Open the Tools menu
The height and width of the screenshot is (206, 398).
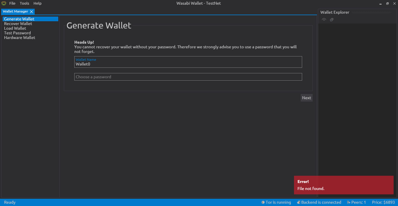point(24,3)
